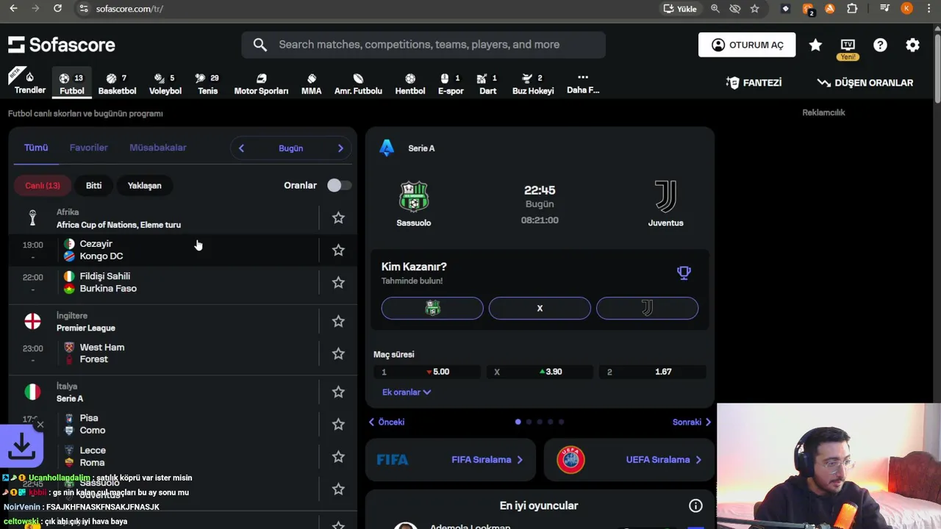The height and width of the screenshot is (529, 941).
Task: Open the Serie A featured match header
Action: pos(421,148)
